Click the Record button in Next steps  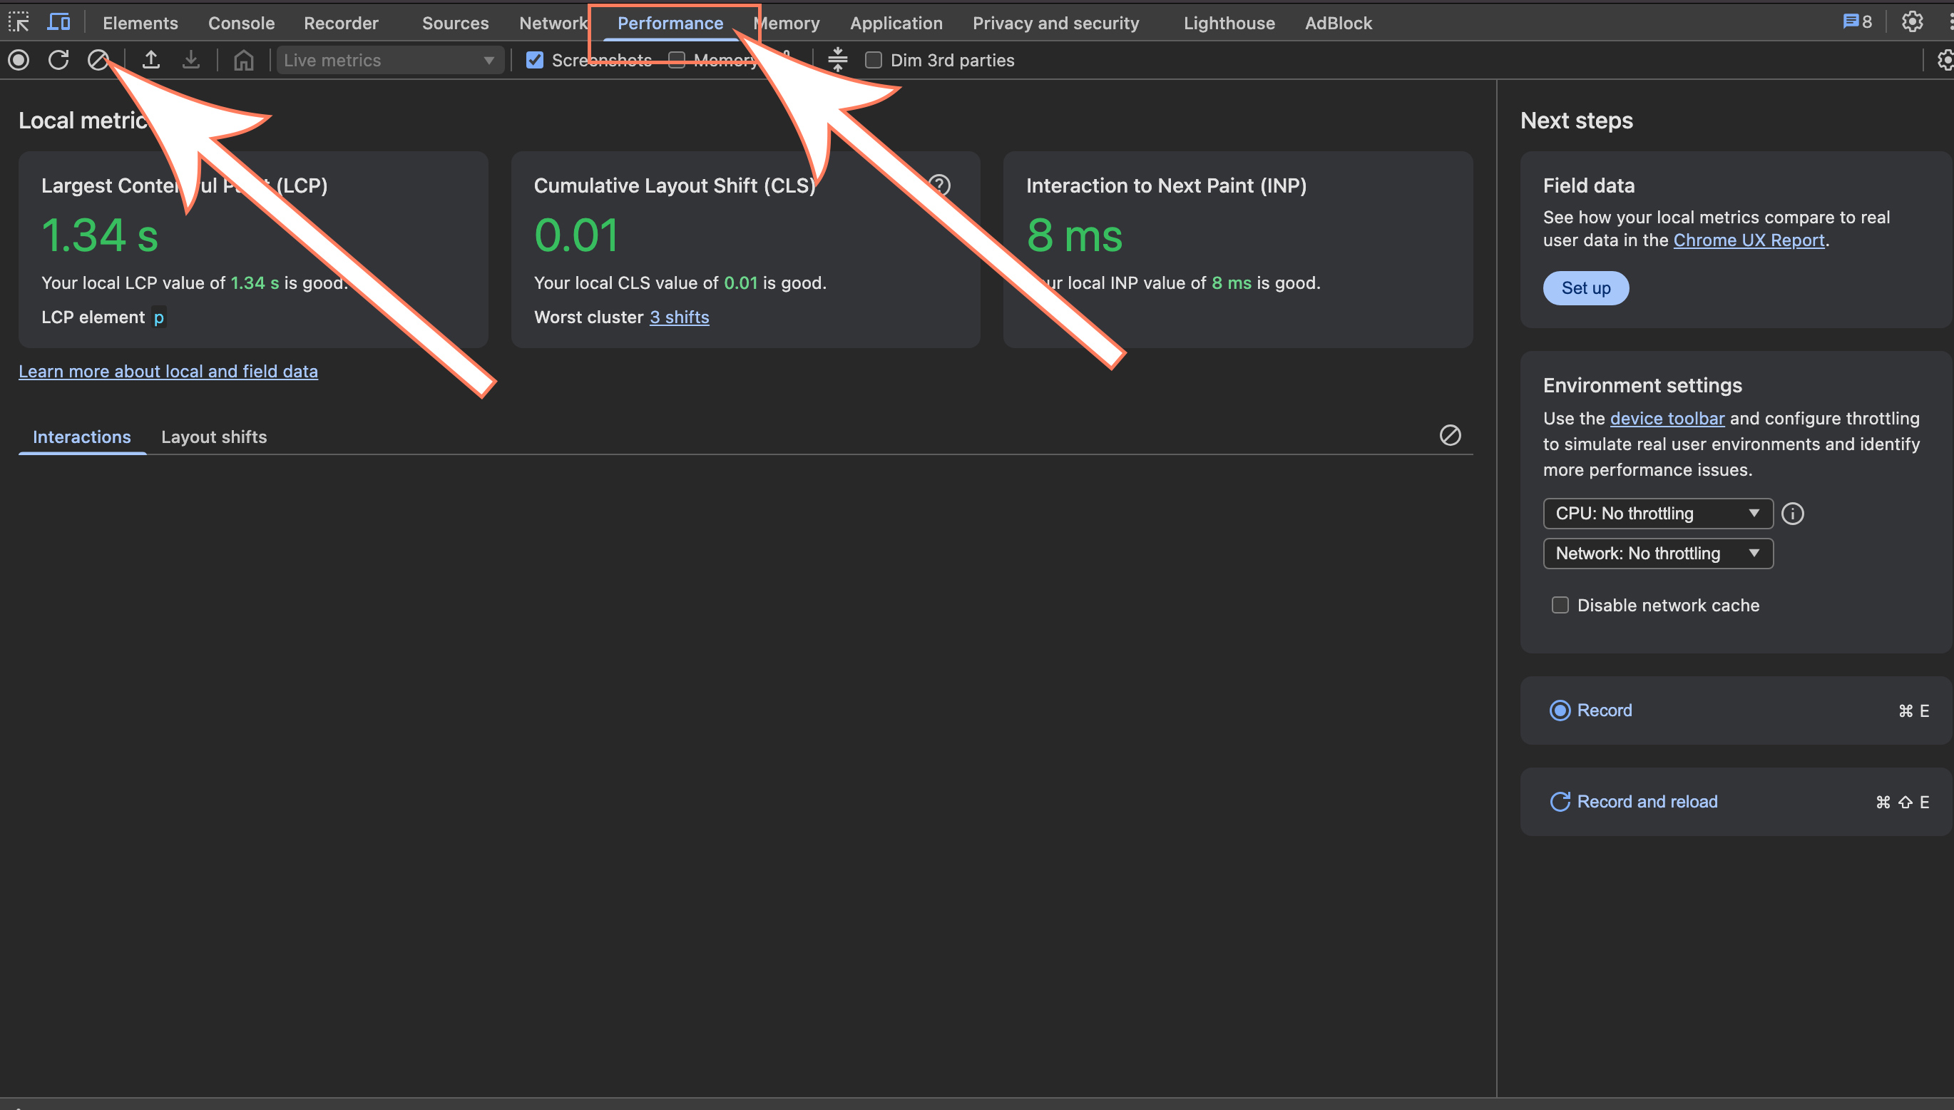[x=1736, y=711]
